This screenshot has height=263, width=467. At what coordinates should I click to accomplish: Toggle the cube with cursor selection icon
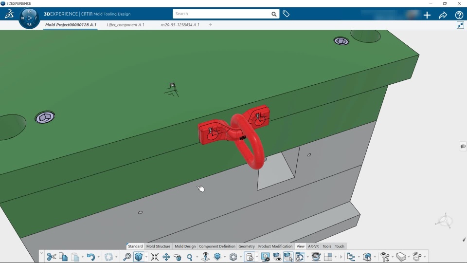(288, 257)
